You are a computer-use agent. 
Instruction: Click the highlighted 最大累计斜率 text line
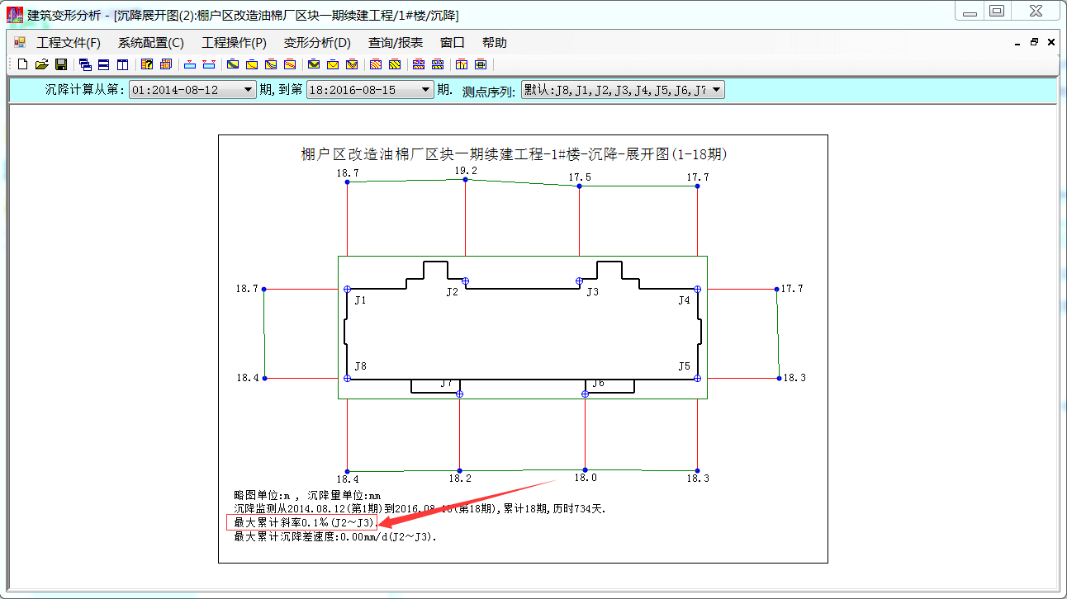(301, 523)
